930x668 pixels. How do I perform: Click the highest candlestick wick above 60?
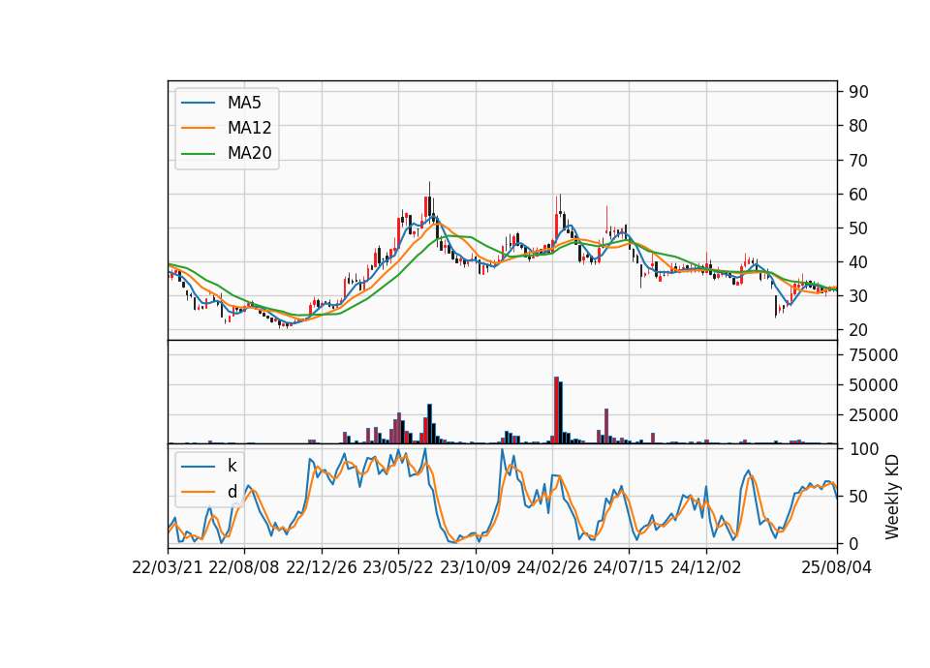429,189
